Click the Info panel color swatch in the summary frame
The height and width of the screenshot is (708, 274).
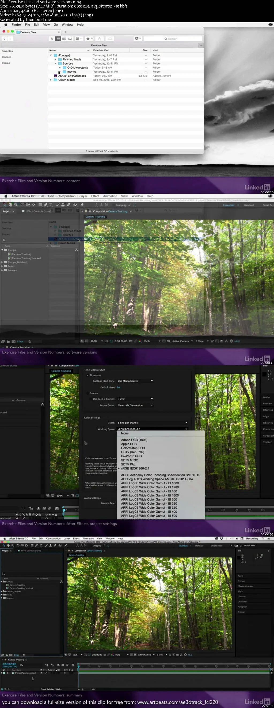click(239, 558)
